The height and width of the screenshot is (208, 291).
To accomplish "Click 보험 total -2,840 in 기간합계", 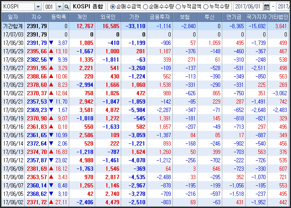I will [189, 26].
